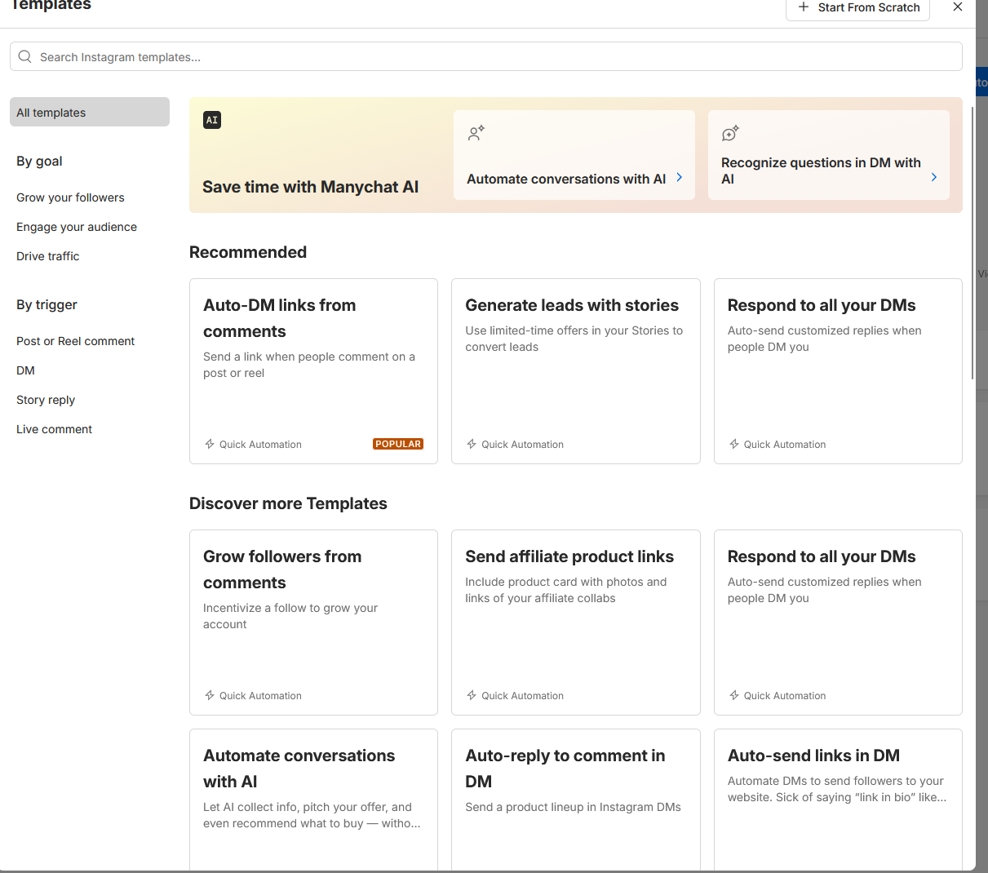
Task: Filter by Drive traffic goal
Action: click(48, 256)
